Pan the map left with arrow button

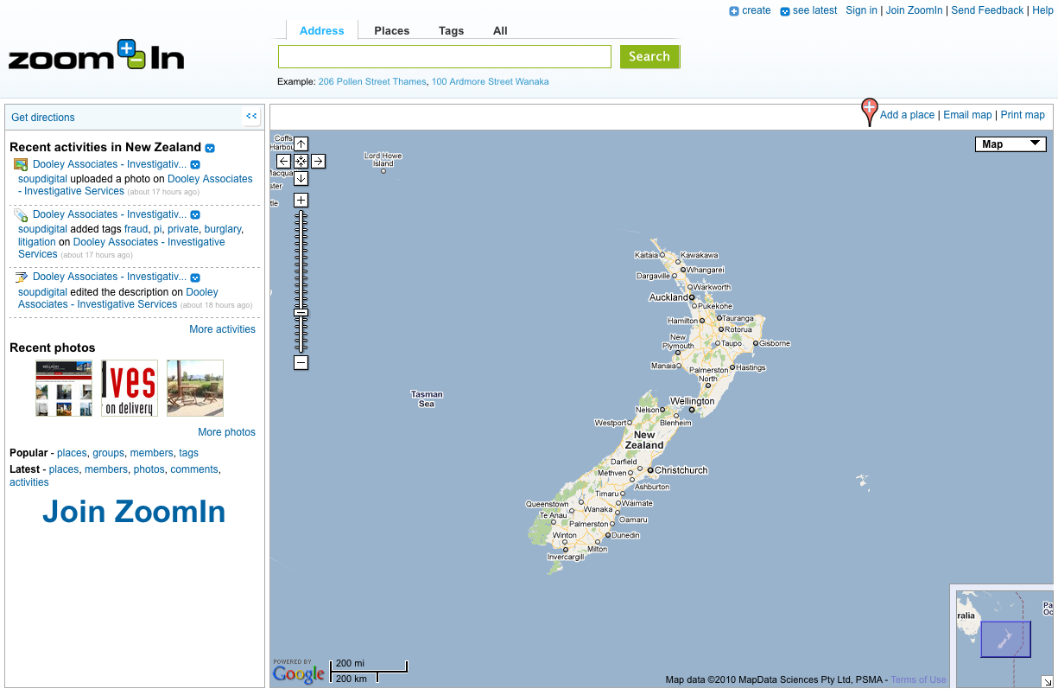[x=283, y=161]
